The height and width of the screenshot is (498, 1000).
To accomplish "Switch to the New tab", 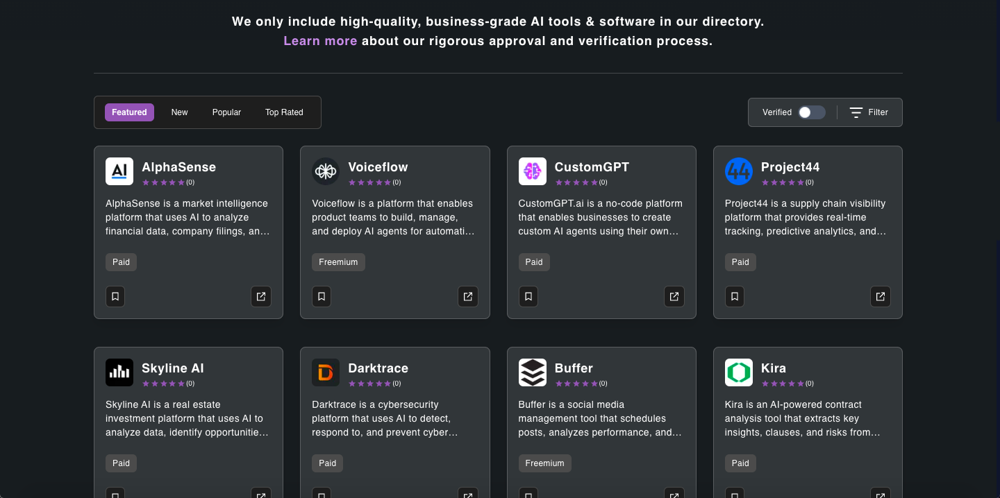I will tap(180, 112).
